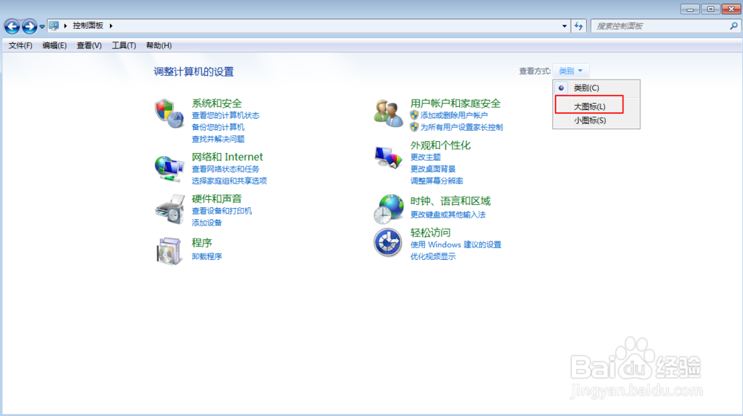Open the 查看(V) menu
Image resolution: width=743 pixels, height=416 pixels.
tap(89, 45)
